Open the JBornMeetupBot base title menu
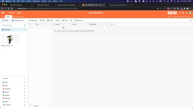The image size is (193, 108). point(96,13)
